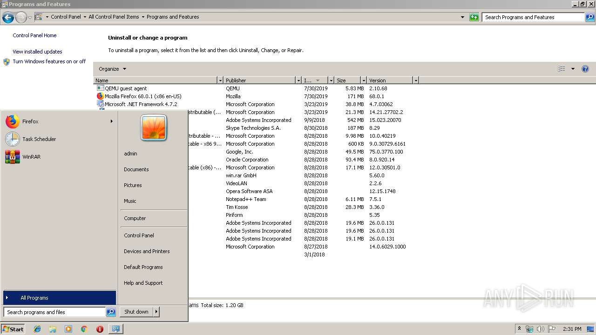Image resolution: width=596 pixels, height=335 pixels.
Task: Sort by the Publisher column header
Action: pyautogui.click(x=260, y=80)
